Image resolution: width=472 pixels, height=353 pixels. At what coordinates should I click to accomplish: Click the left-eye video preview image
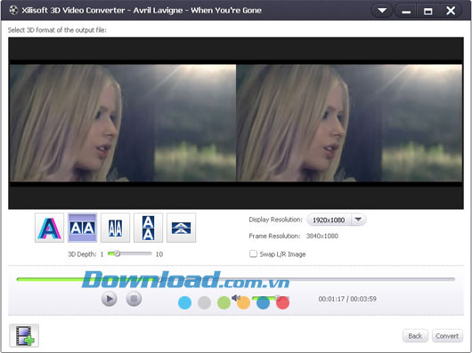[123, 123]
